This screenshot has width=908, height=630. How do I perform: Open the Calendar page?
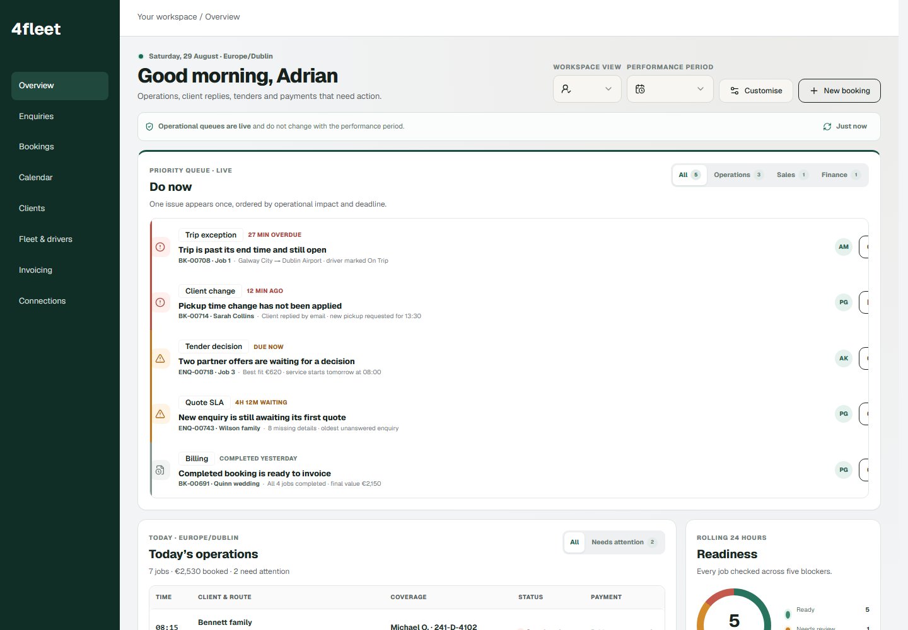point(60,178)
